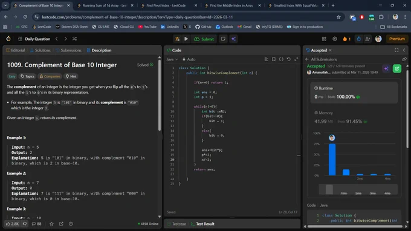411x231 pixels.
Task: Expand the Topics tag
Action: coord(28,76)
